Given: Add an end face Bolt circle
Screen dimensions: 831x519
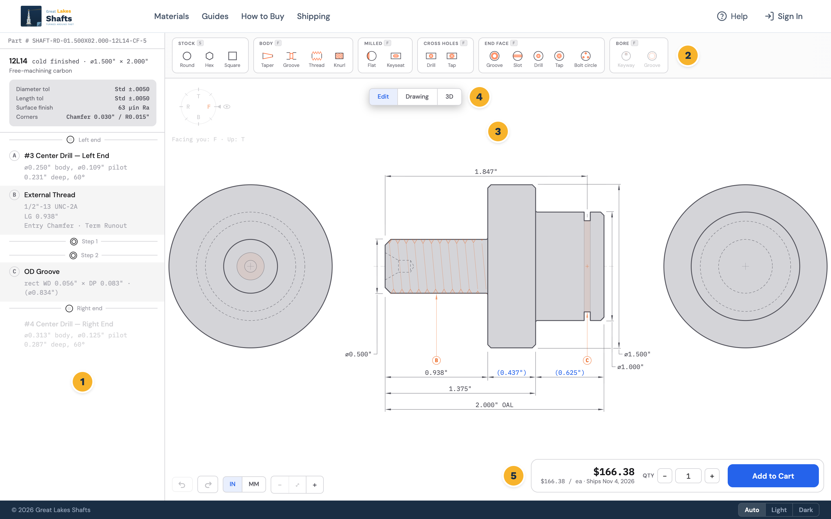Looking at the screenshot, I should 585,59.
